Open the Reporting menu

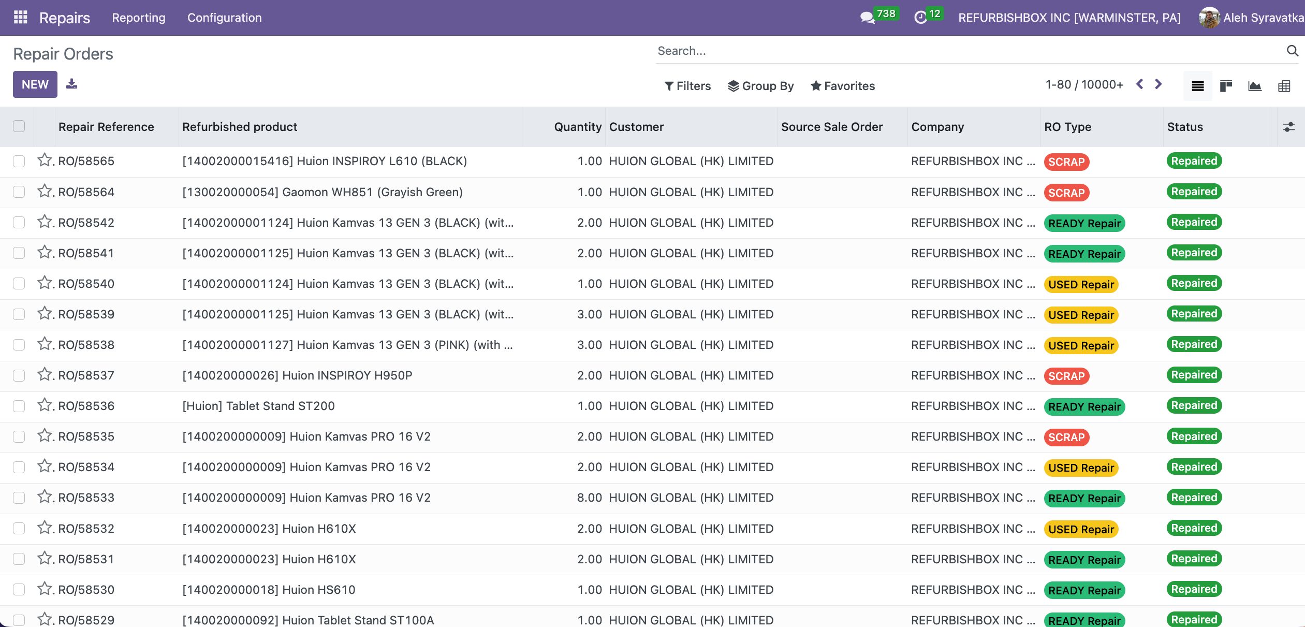tap(139, 18)
